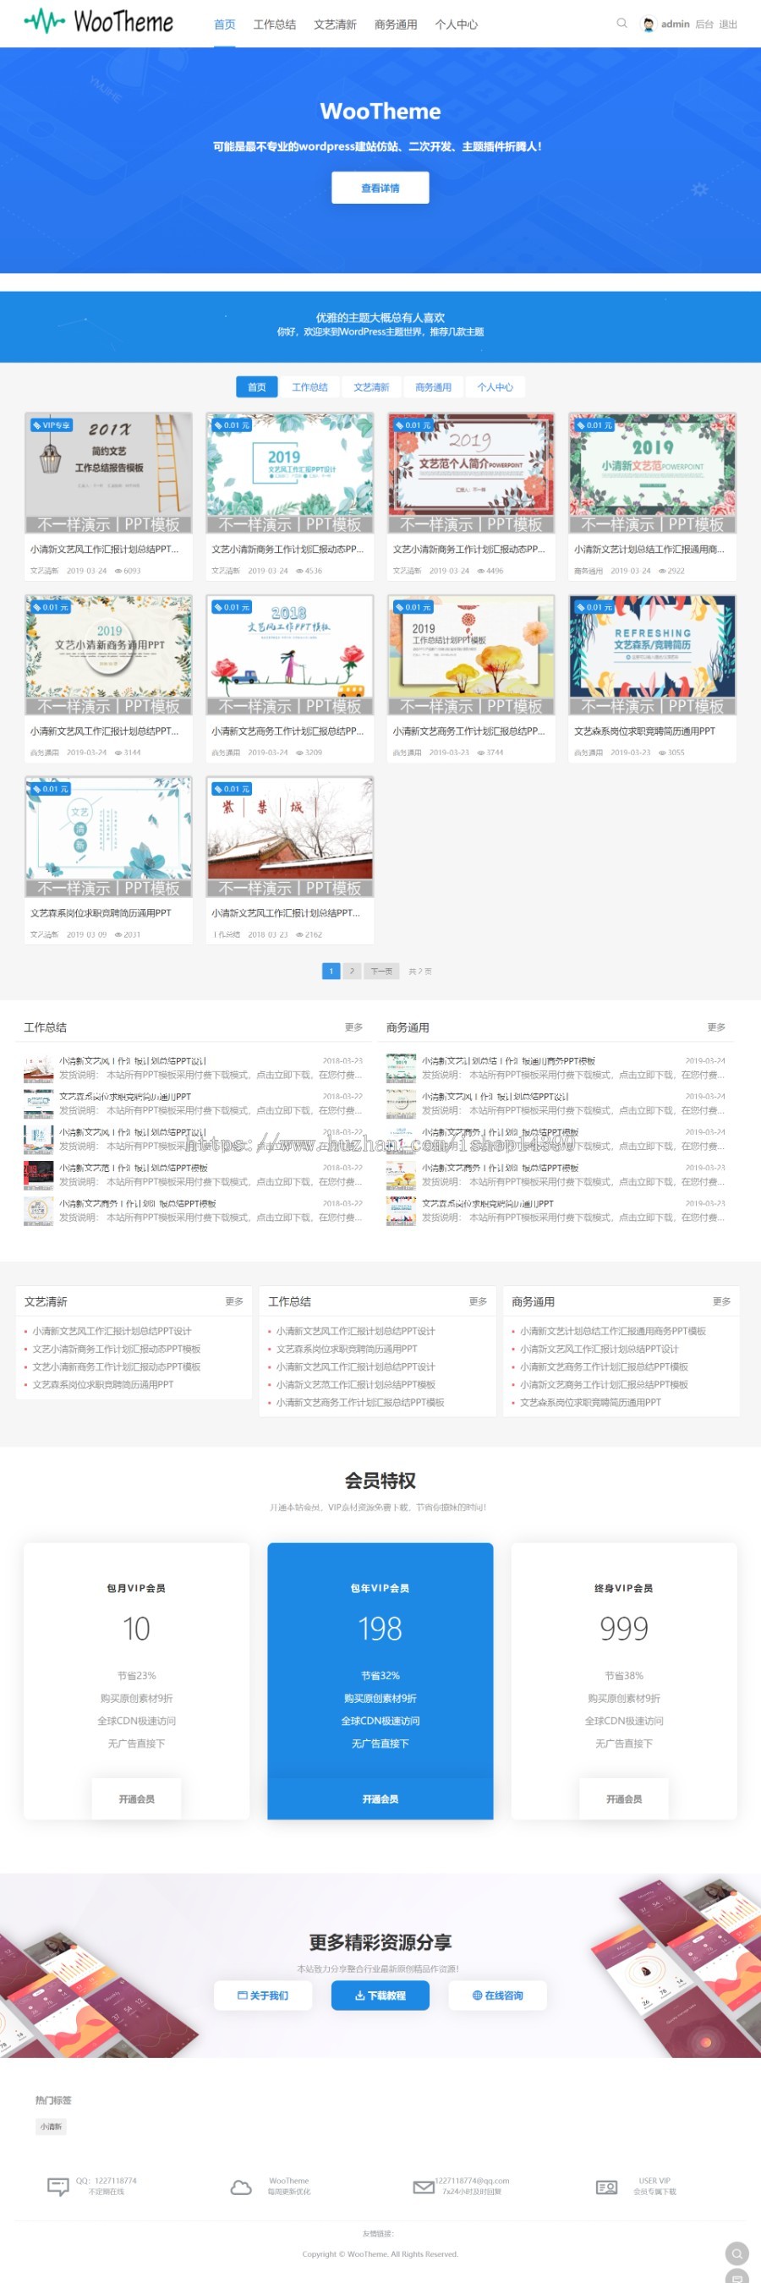Click the 下载教程 button
Viewport: 761px width, 2283px height.
[x=380, y=1996]
